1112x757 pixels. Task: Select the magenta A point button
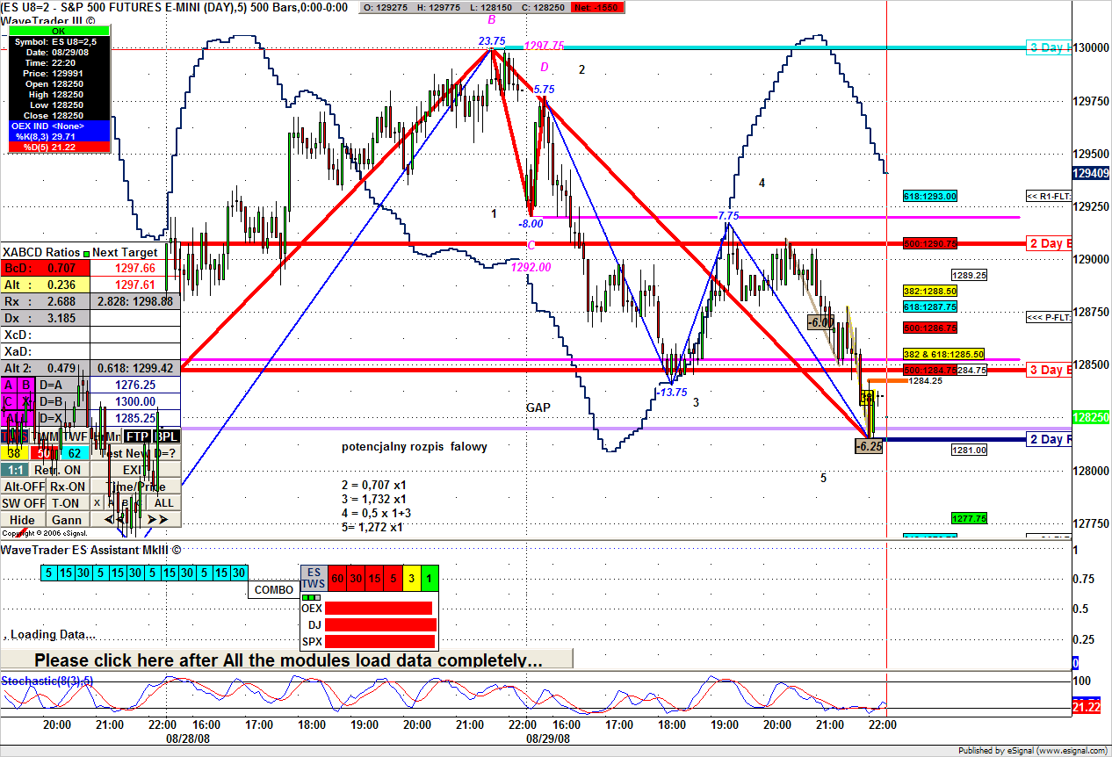pos(9,385)
